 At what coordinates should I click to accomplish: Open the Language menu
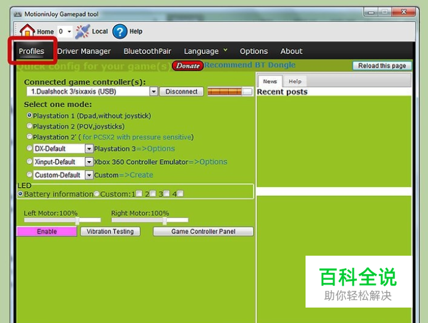click(205, 51)
